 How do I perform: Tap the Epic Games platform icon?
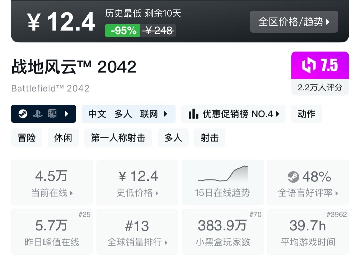click(x=52, y=114)
